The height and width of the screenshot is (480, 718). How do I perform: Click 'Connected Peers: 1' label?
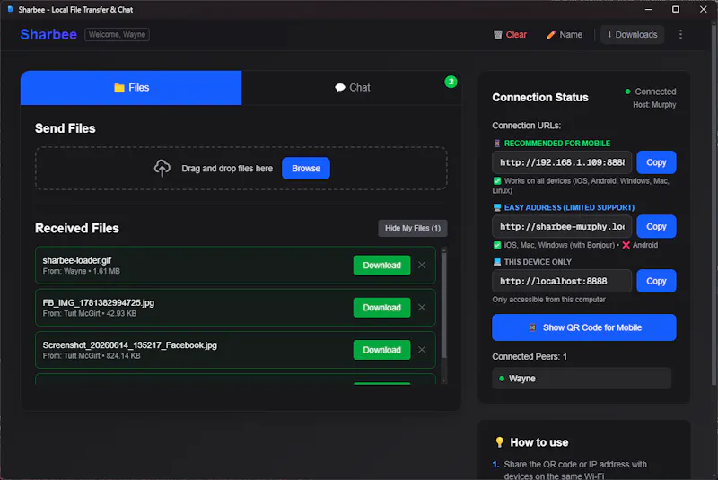pyautogui.click(x=530, y=357)
